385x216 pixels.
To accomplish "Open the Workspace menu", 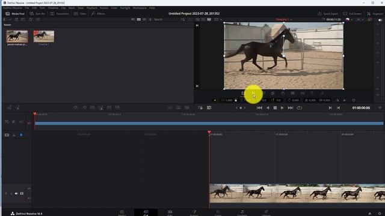I will tap(140, 8).
